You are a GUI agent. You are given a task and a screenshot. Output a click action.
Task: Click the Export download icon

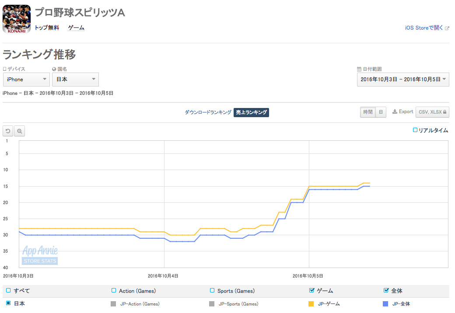[395, 111]
